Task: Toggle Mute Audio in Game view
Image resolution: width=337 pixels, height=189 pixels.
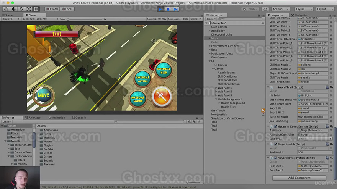Action: coord(175,19)
